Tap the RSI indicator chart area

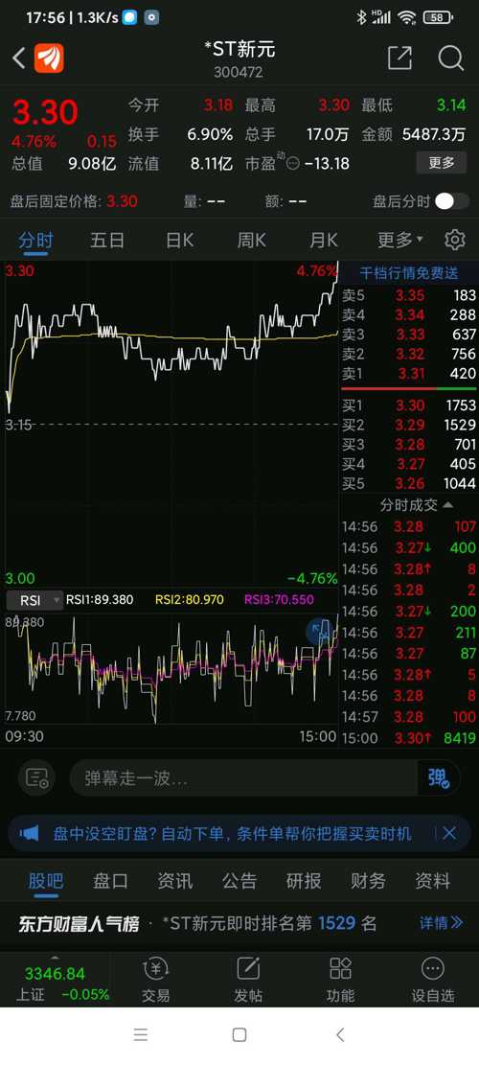(x=171, y=669)
